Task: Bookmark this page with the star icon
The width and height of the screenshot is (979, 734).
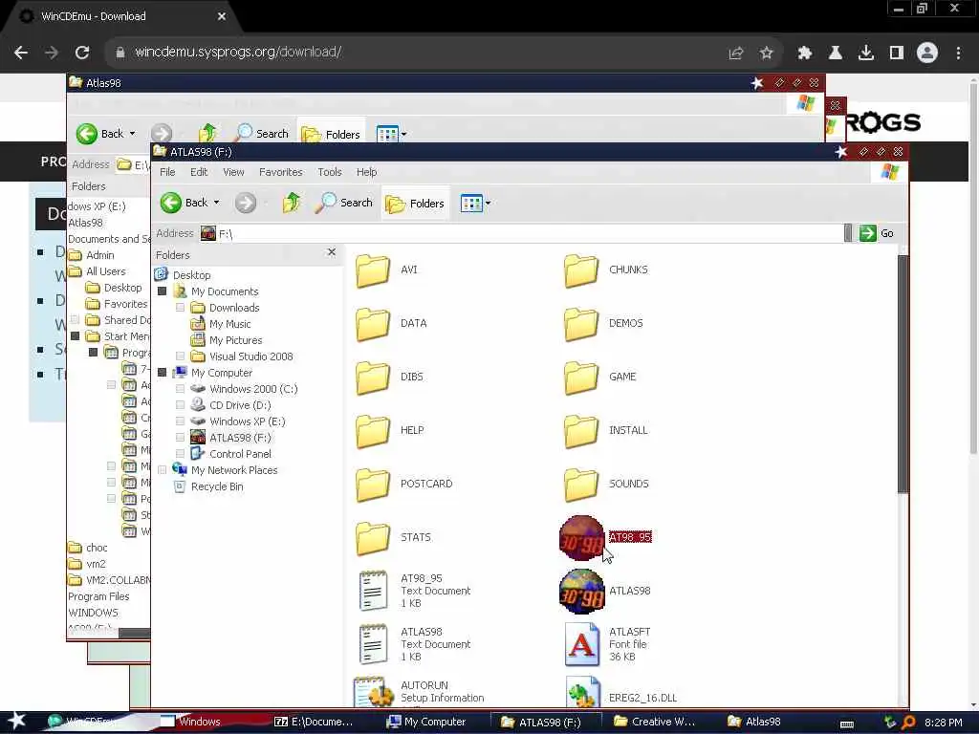Action: (x=766, y=54)
